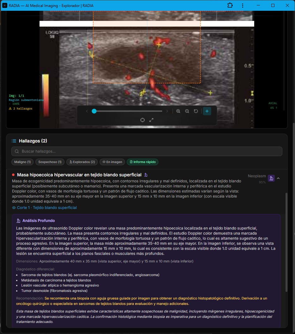Click the Análisis Profundo heading
This screenshot has height=334, width=295.
[x=39, y=220]
